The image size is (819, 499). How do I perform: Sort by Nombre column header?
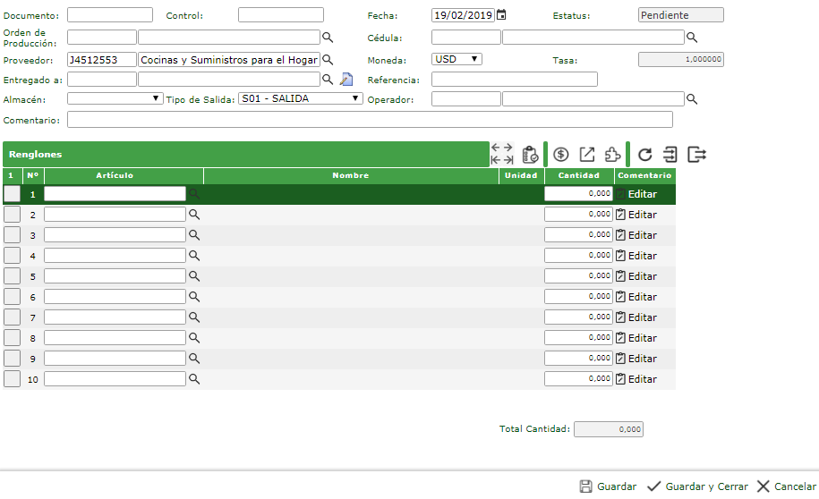point(351,175)
